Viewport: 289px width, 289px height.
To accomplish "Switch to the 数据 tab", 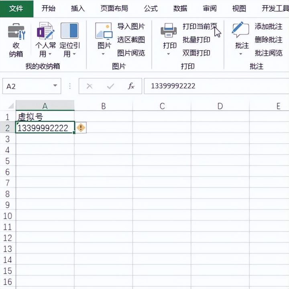I will [x=180, y=8].
